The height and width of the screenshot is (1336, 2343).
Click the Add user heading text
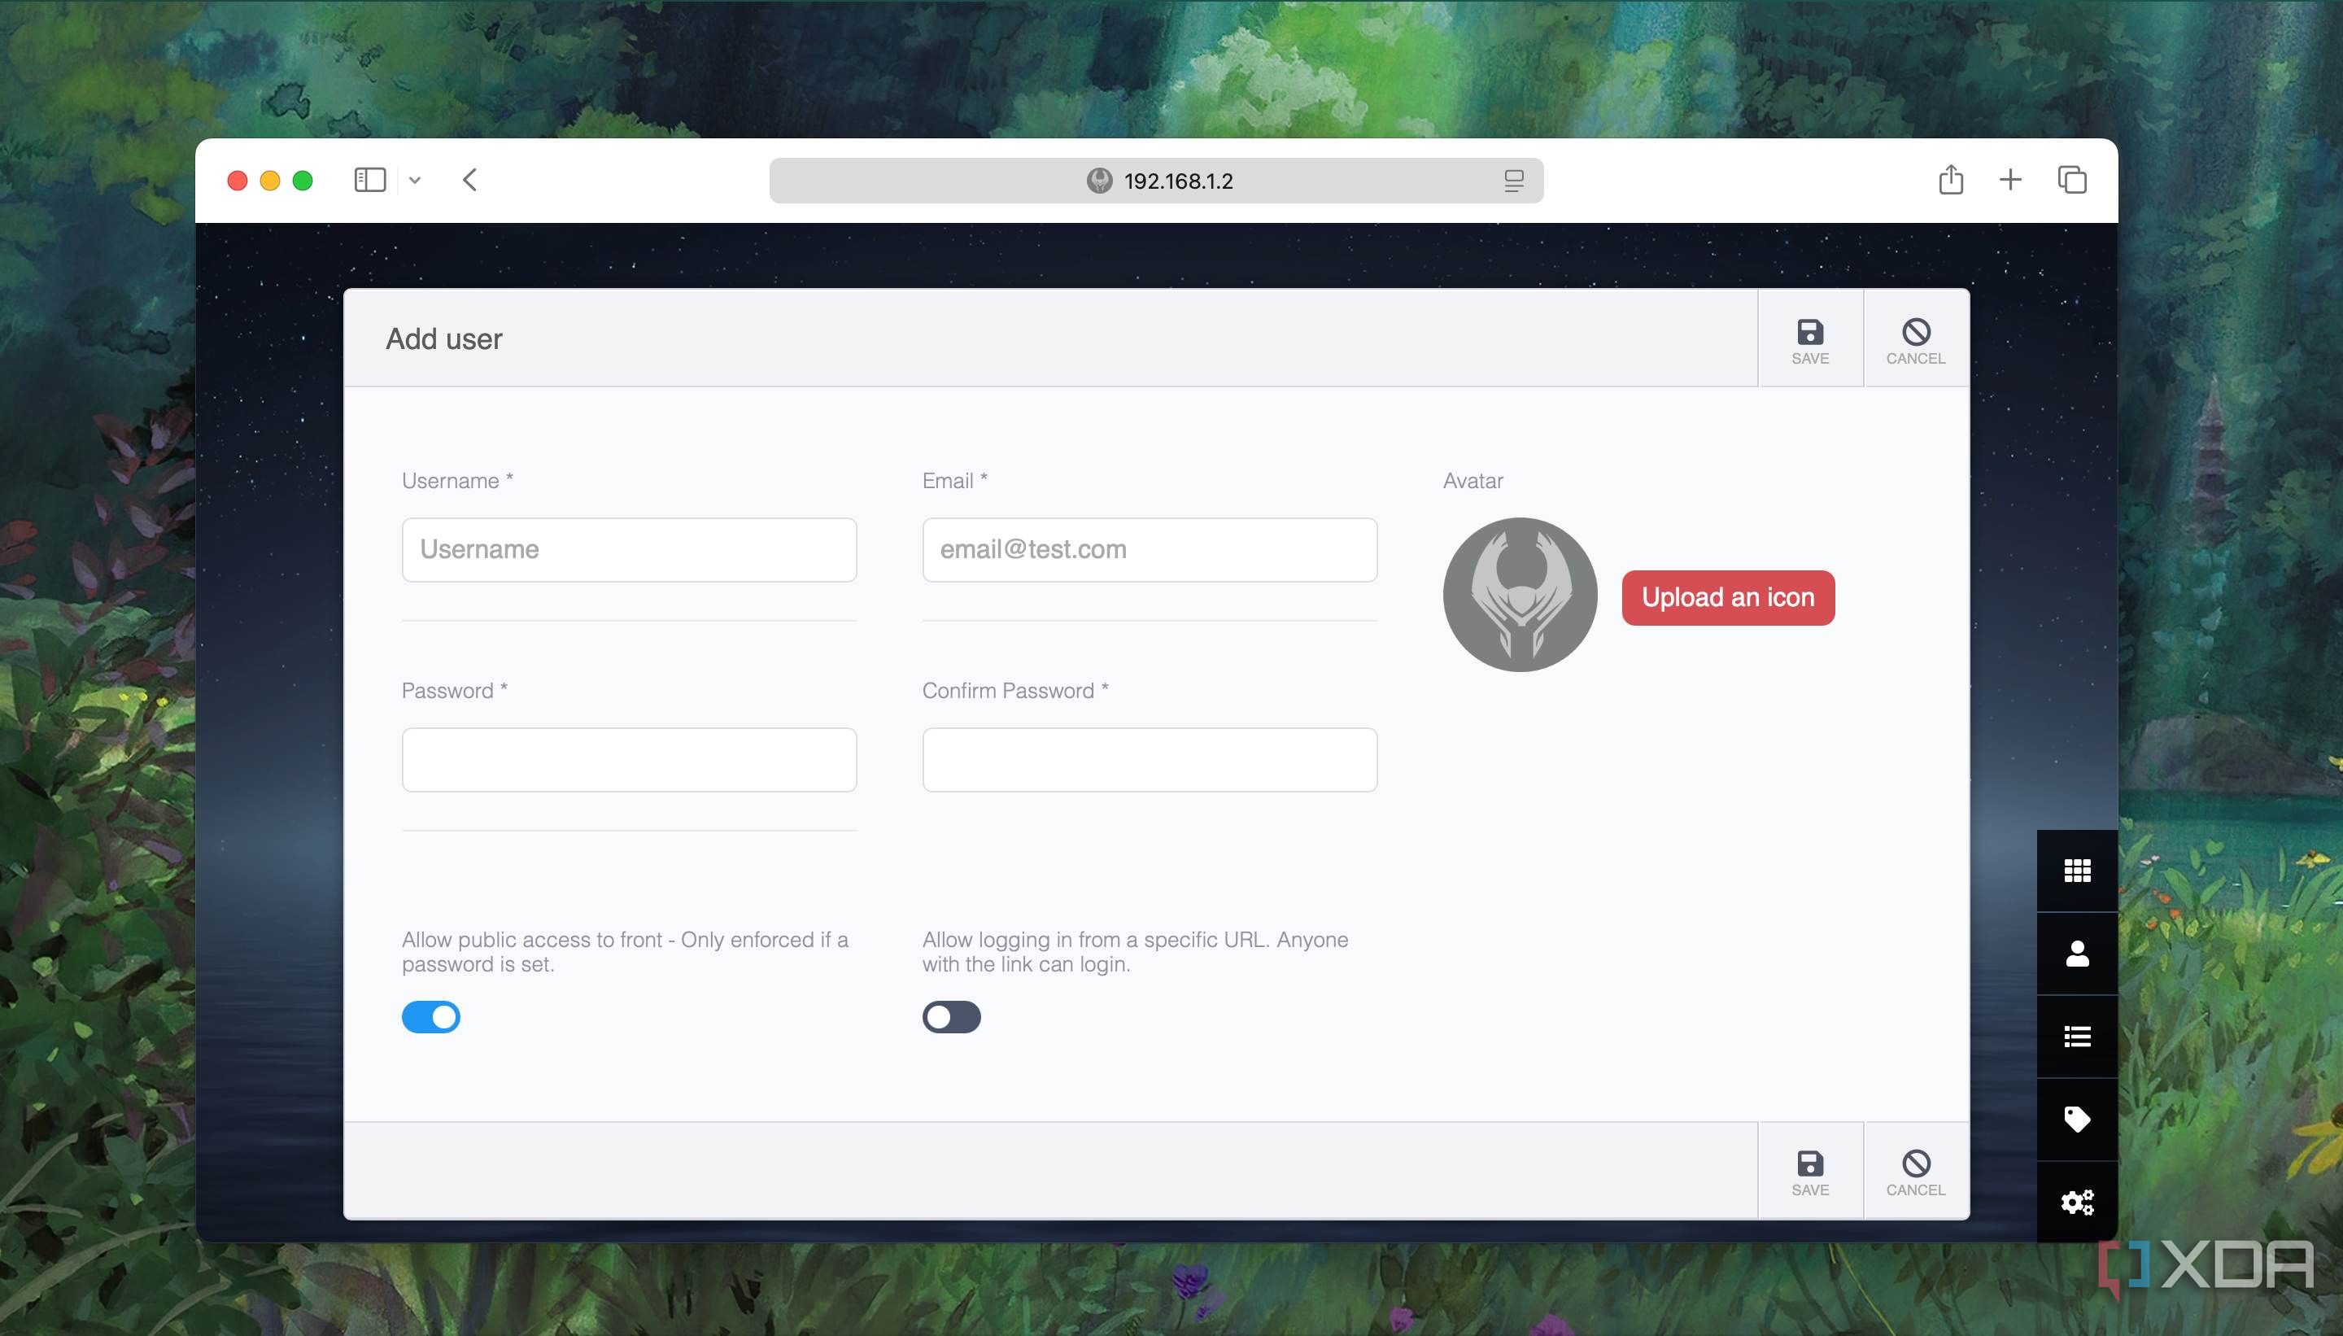pos(444,338)
